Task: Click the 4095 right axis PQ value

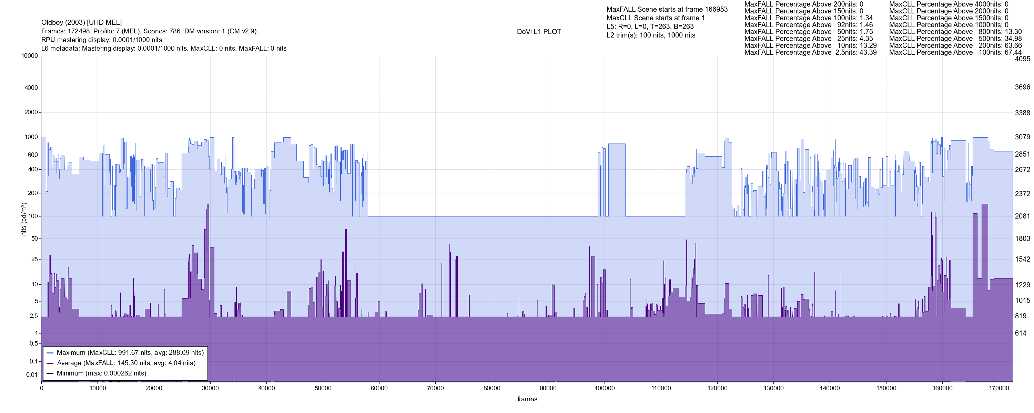Action: [x=1022, y=59]
